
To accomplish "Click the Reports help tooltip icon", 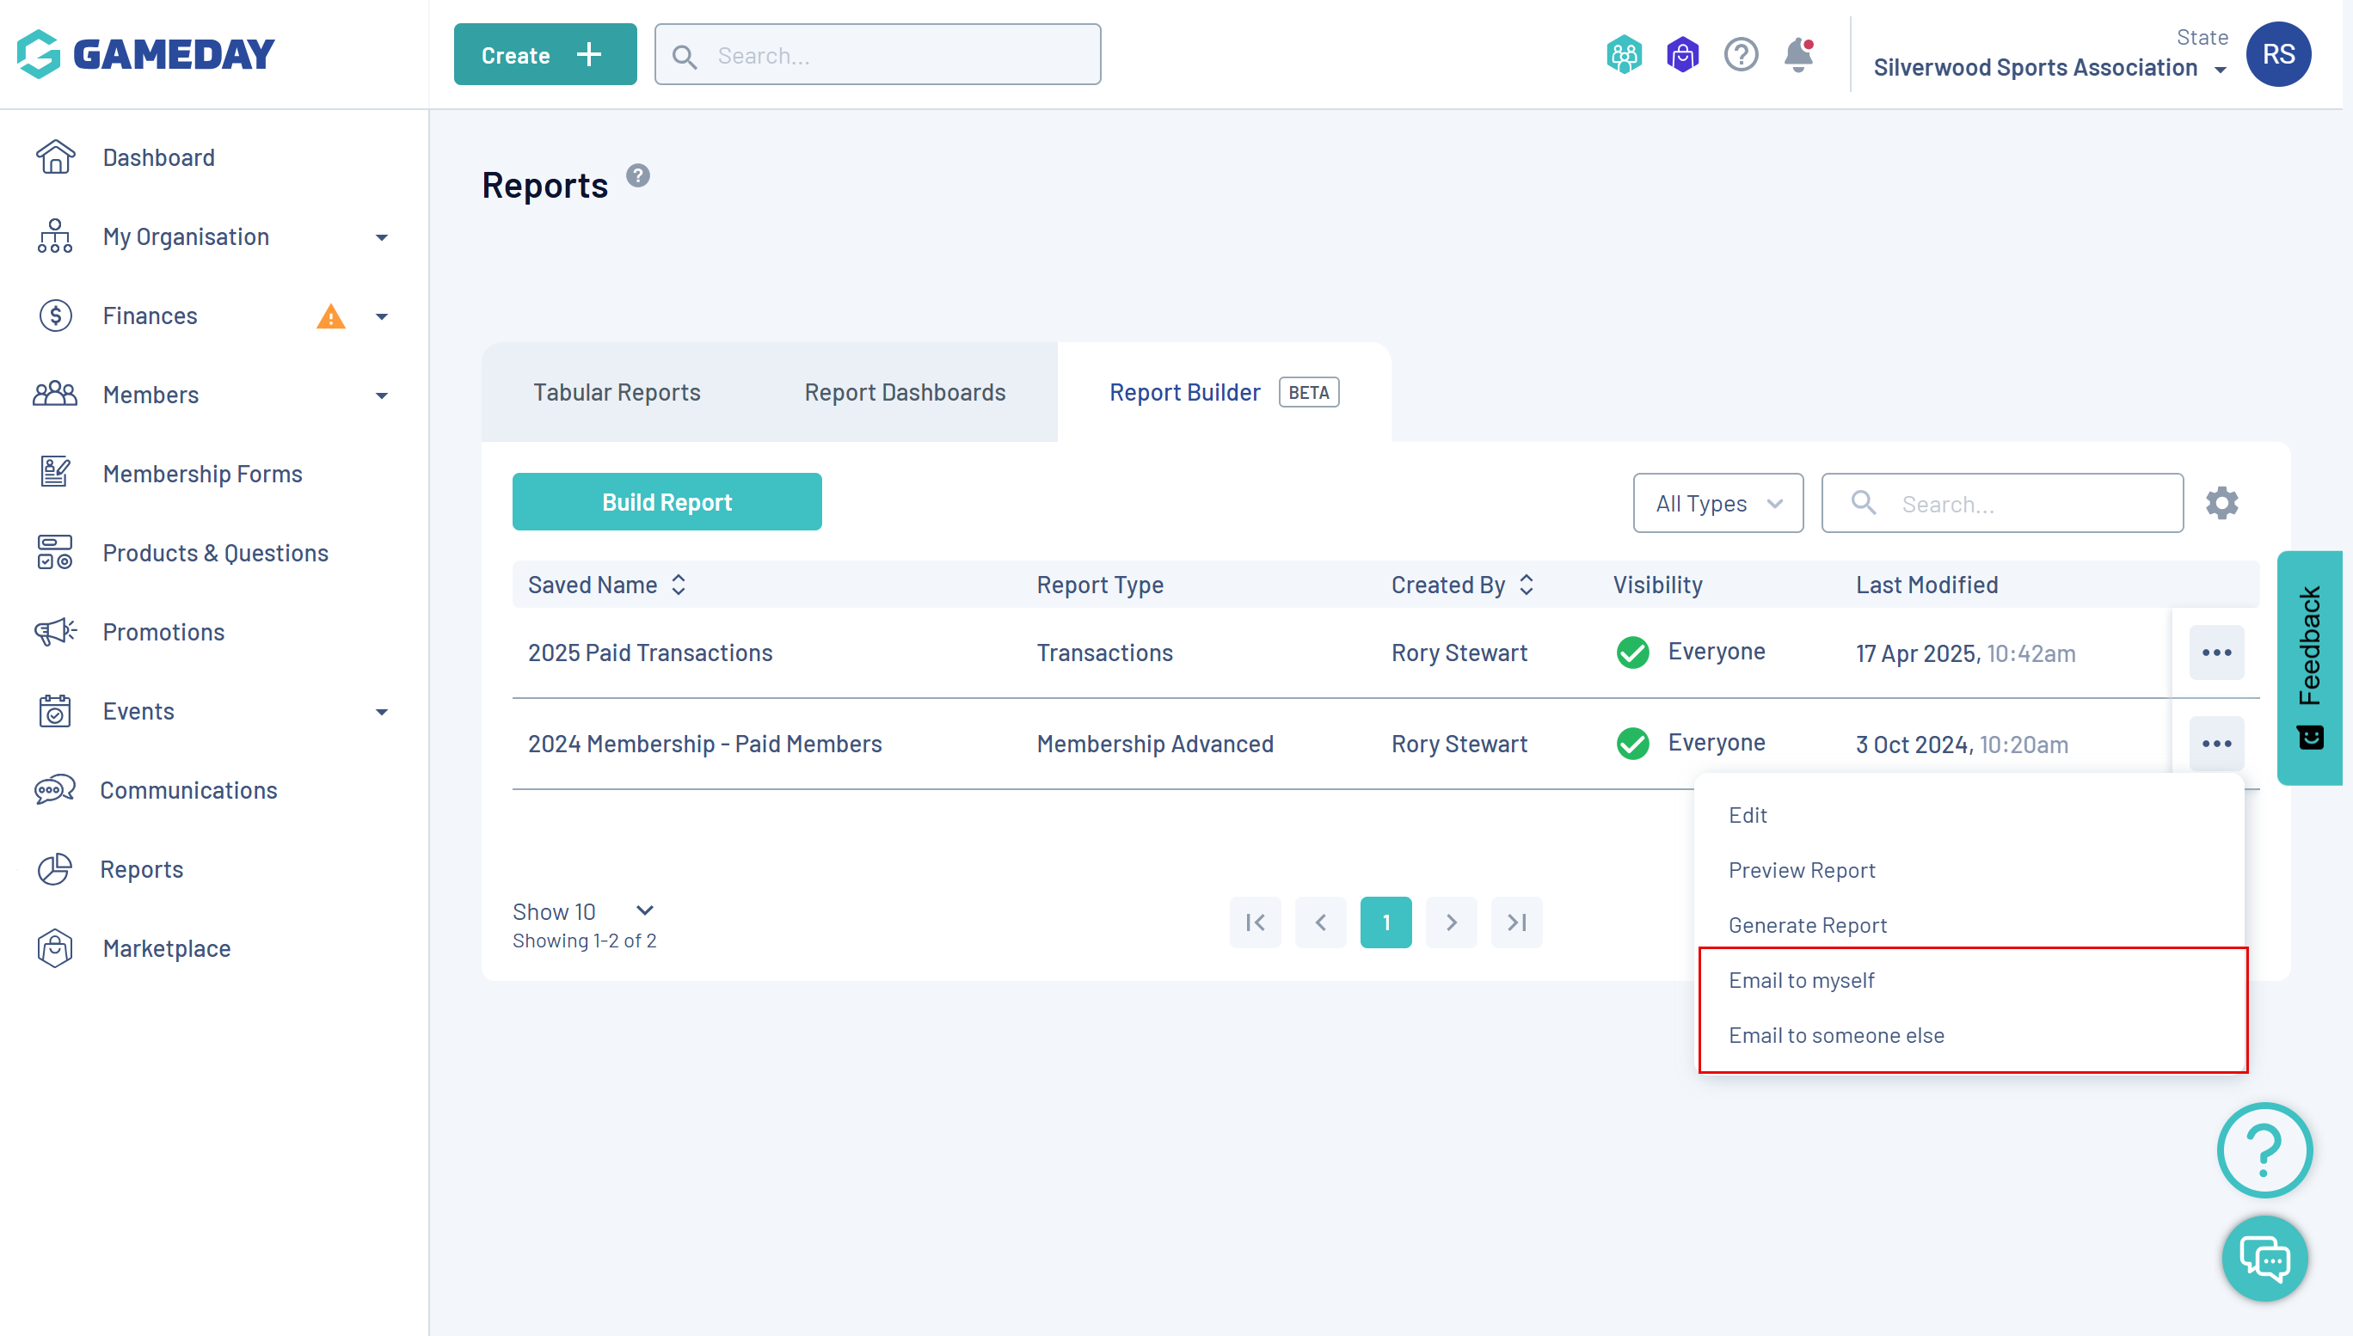I will (638, 175).
